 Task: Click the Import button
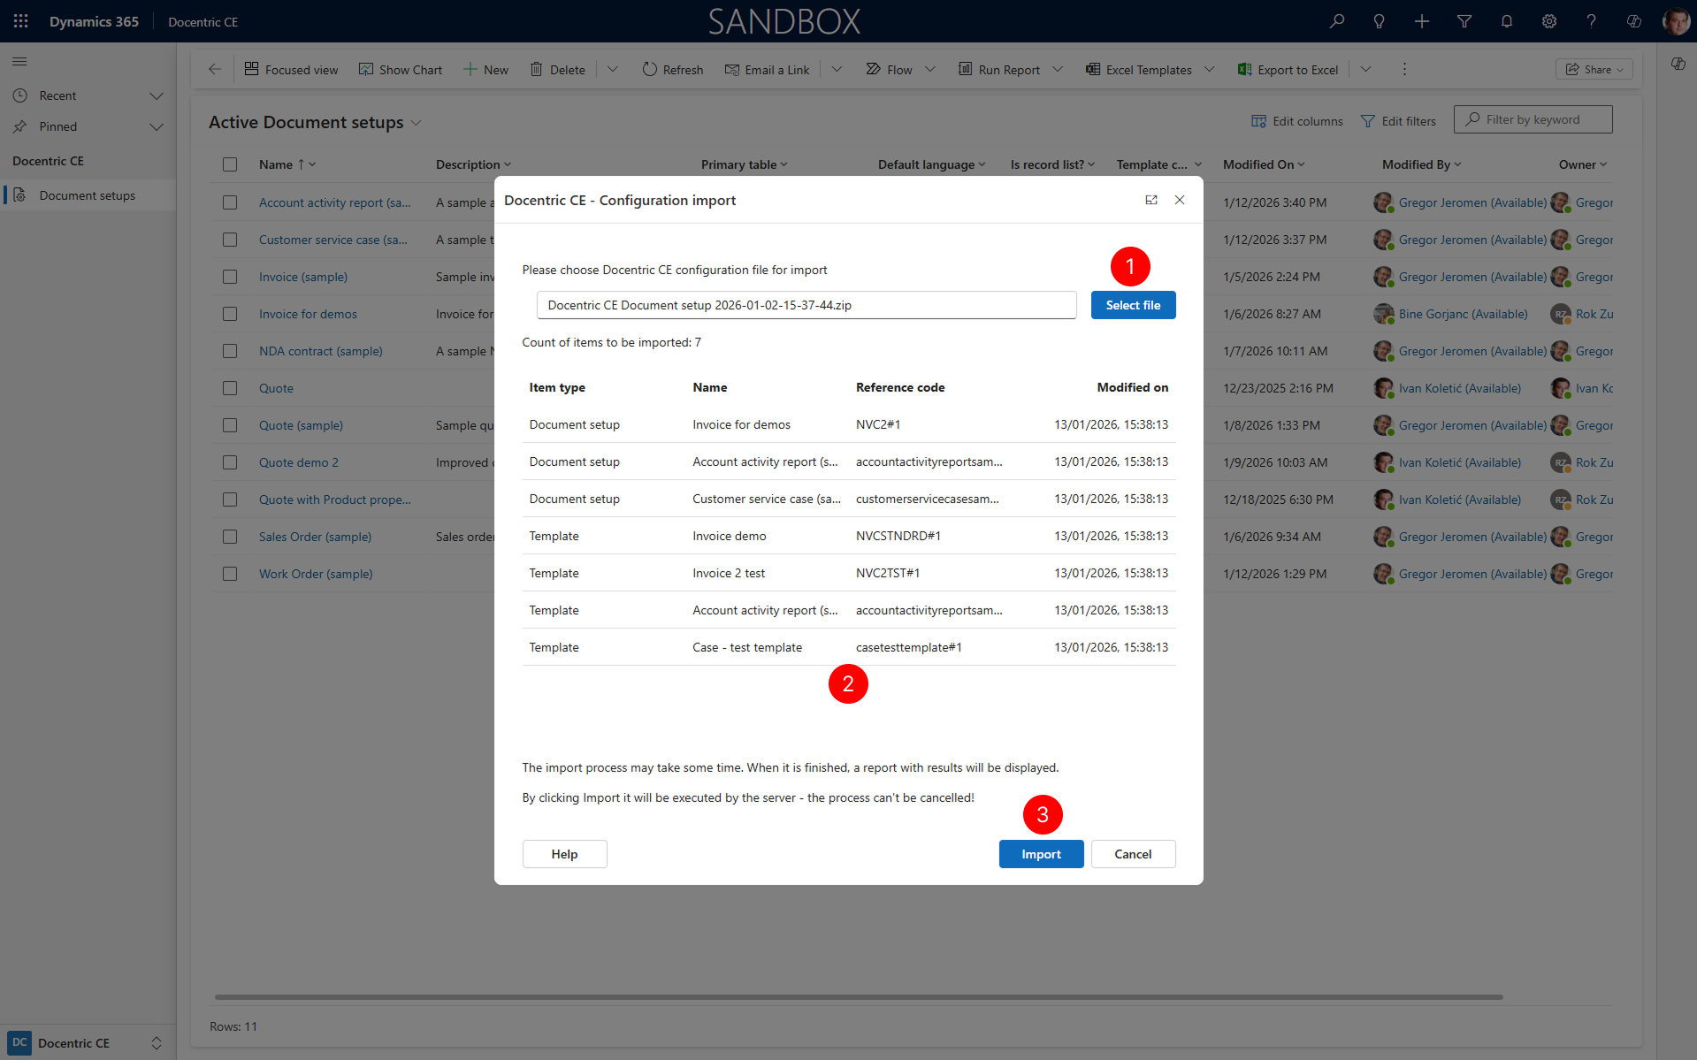pyautogui.click(x=1041, y=854)
